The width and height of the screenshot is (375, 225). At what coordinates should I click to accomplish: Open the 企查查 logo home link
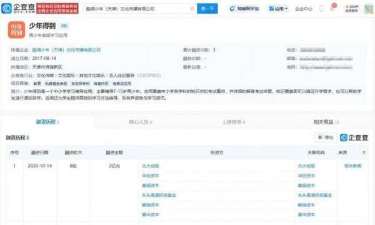[x=18, y=8]
